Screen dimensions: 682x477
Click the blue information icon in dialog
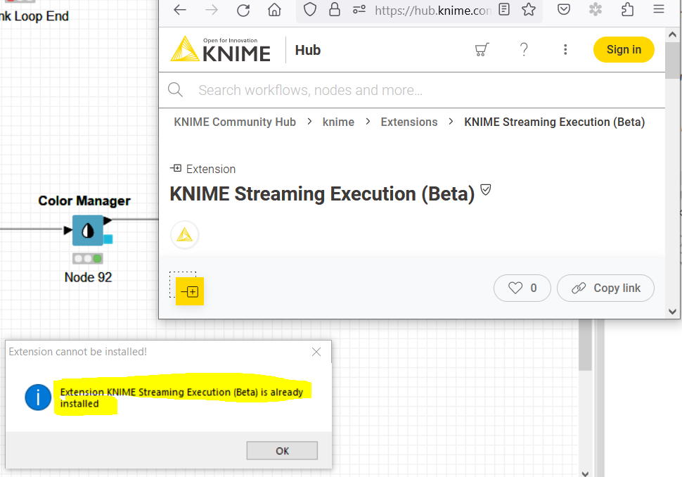pyautogui.click(x=38, y=397)
